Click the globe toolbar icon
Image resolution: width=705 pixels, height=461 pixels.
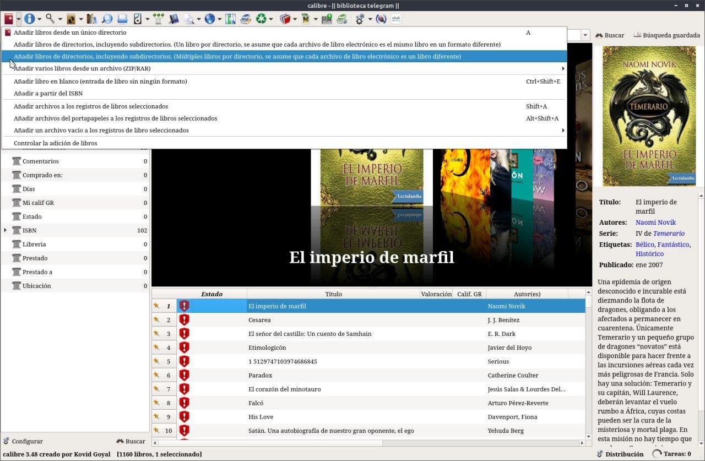pyautogui.click(x=210, y=19)
